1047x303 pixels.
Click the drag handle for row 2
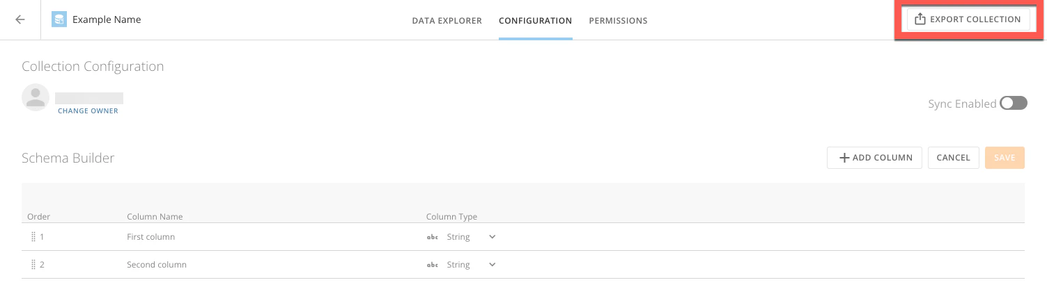click(33, 265)
